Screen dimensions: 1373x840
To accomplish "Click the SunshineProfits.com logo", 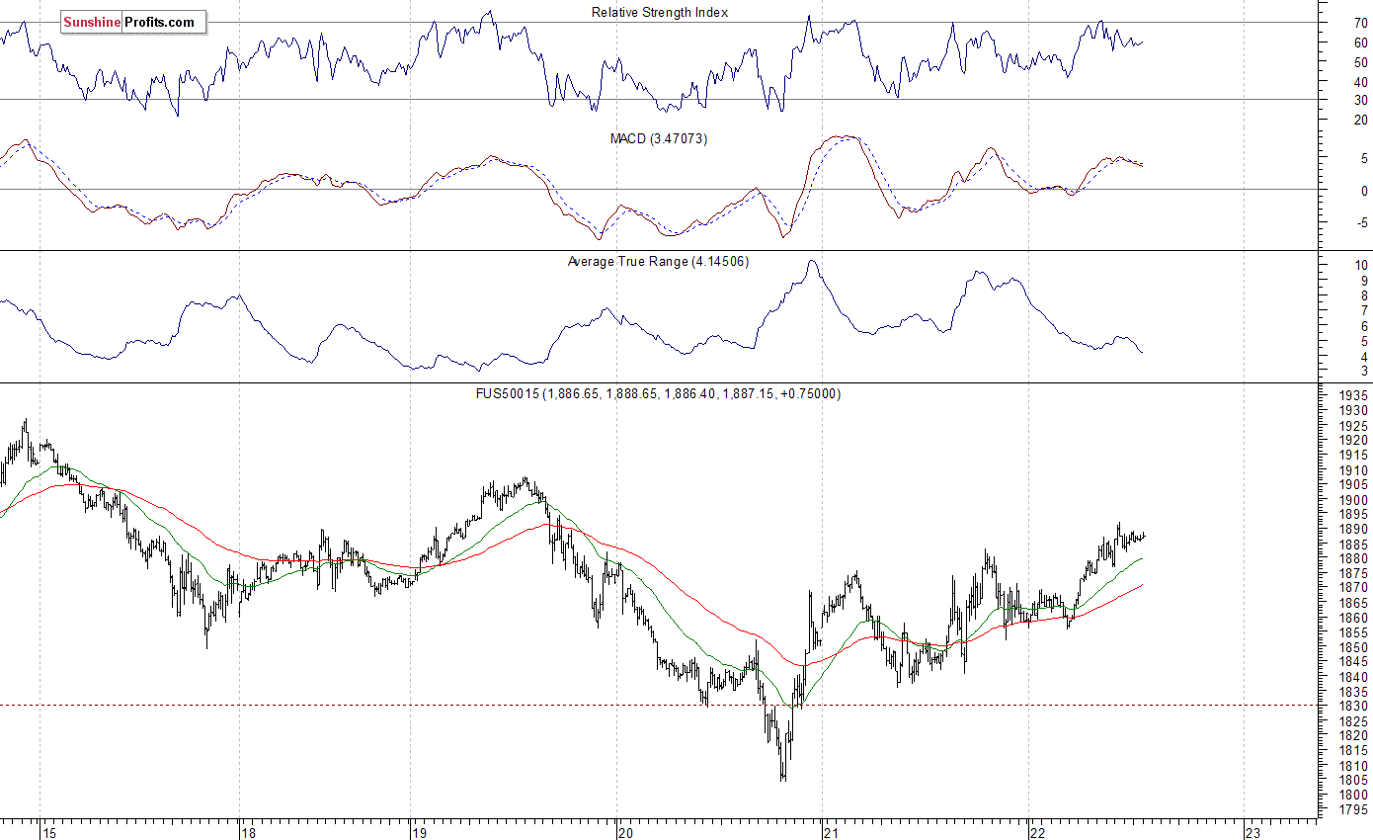I will (133, 22).
